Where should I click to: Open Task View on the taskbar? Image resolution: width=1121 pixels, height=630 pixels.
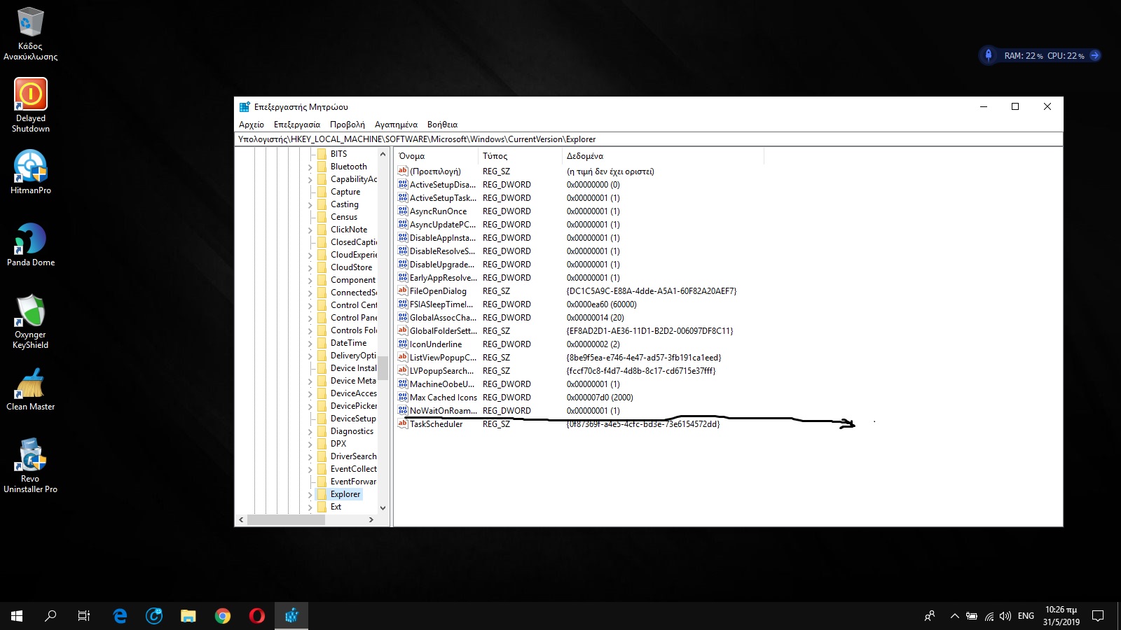point(84,616)
